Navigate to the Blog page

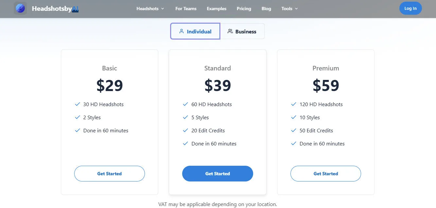266,9
